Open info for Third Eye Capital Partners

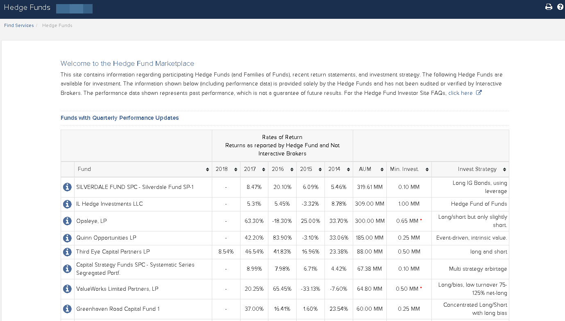(67, 252)
